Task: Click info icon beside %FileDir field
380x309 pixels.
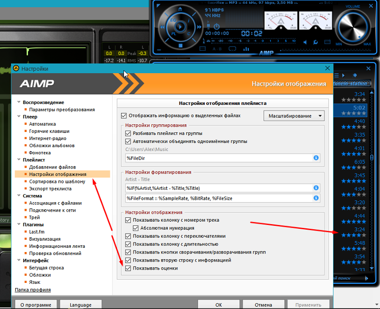Action: [x=316, y=158]
